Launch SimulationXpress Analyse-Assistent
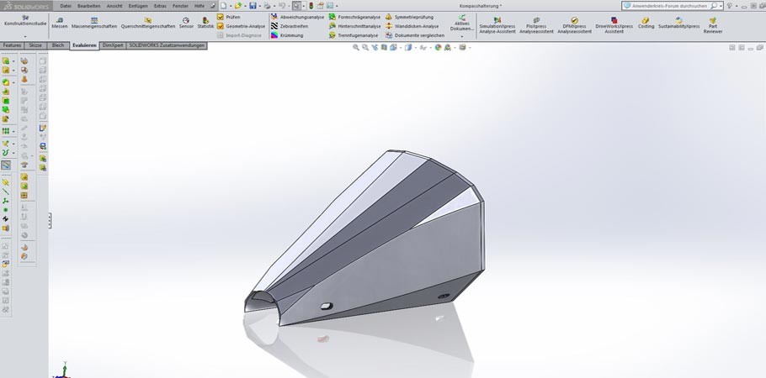 pos(497,25)
